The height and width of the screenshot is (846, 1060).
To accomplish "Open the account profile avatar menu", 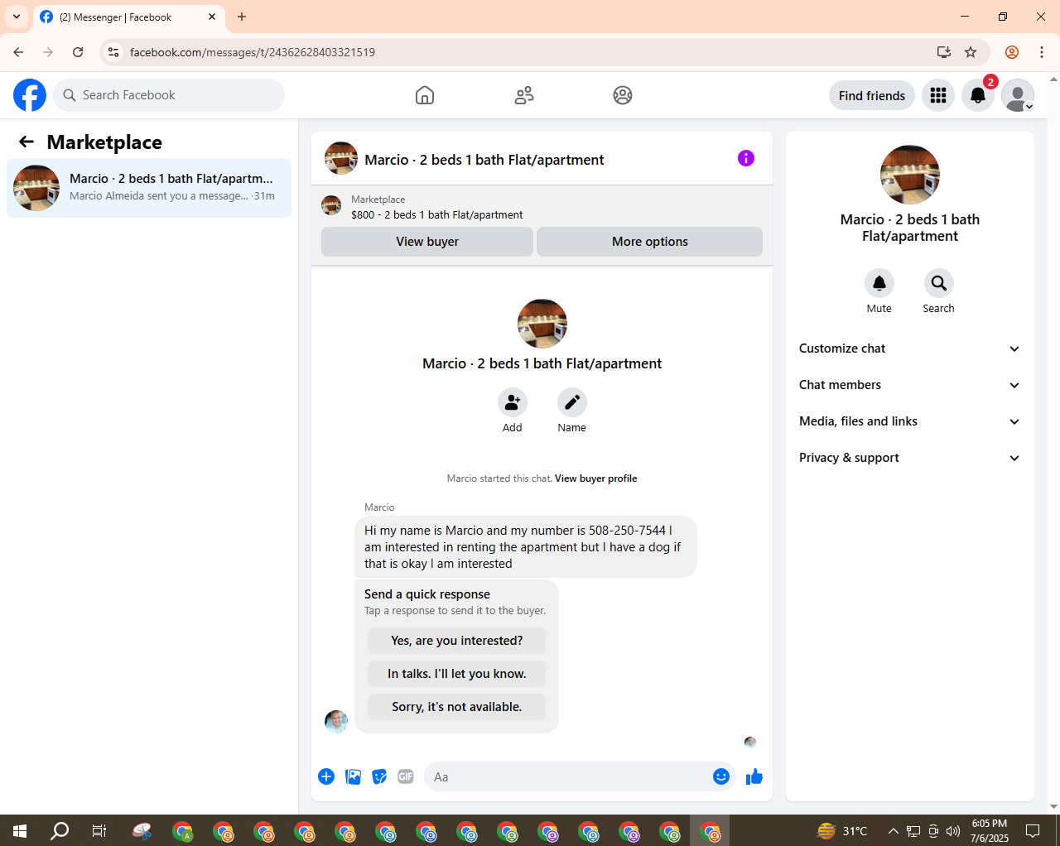I will [x=1018, y=95].
